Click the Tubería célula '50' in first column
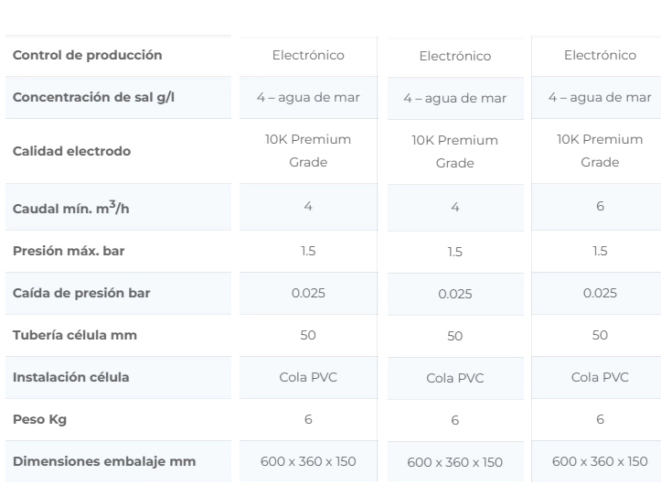The image size is (661, 496). click(308, 335)
